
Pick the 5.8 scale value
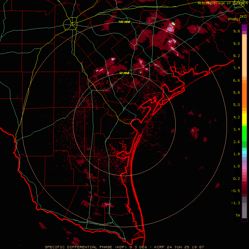[x=237, y=93]
